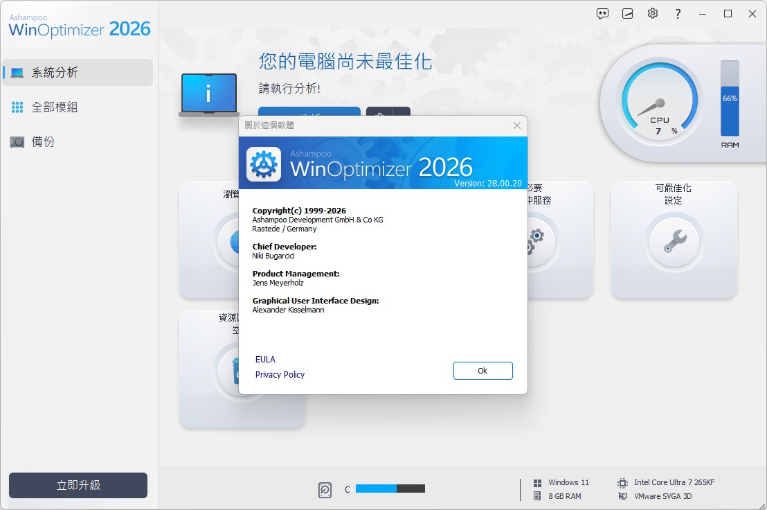
Task: Open the EULA link
Action: (265, 359)
